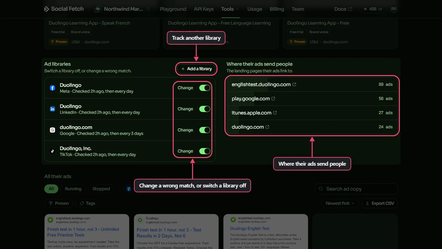Go to the Playground tab

click(173, 9)
